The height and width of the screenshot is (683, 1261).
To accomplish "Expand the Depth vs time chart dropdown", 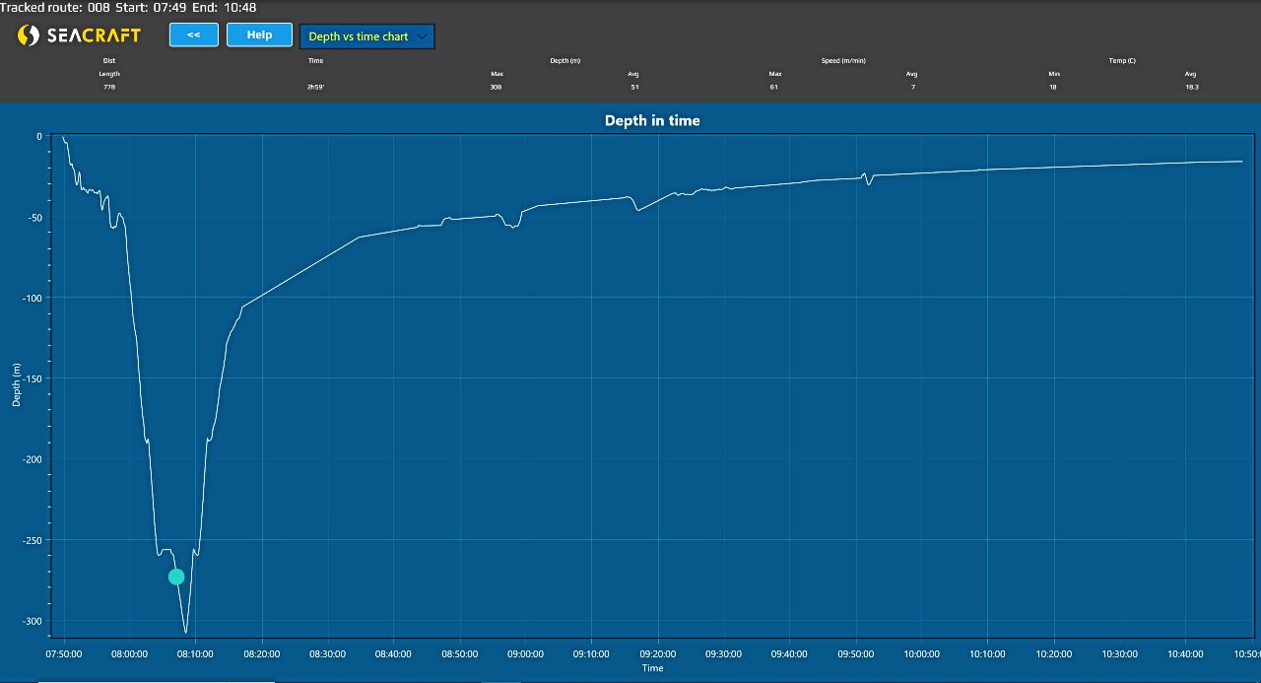I will pyautogui.click(x=366, y=36).
